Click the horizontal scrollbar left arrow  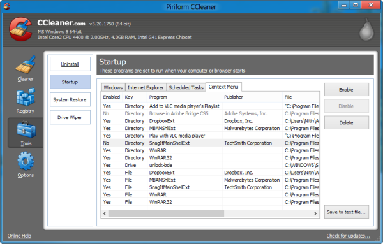click(105, 213)
